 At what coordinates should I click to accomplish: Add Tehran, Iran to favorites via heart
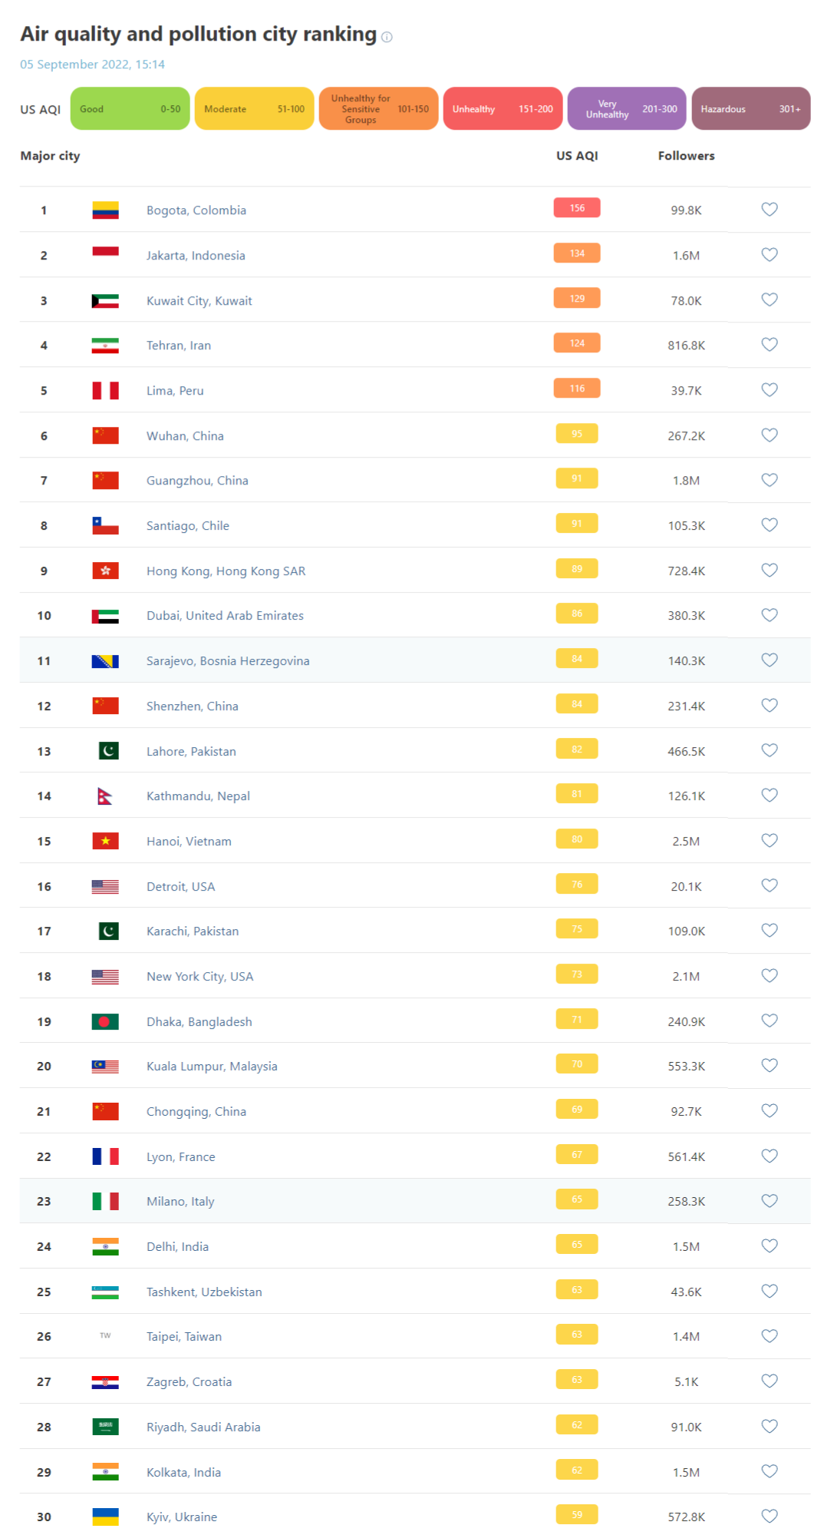[x=770, y=344]
